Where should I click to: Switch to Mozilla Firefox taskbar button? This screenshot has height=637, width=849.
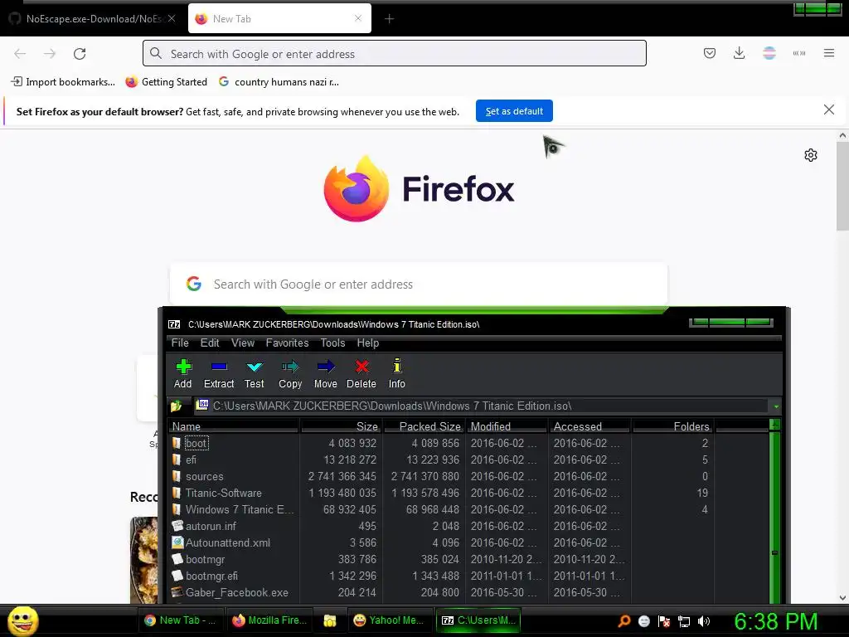269,620
